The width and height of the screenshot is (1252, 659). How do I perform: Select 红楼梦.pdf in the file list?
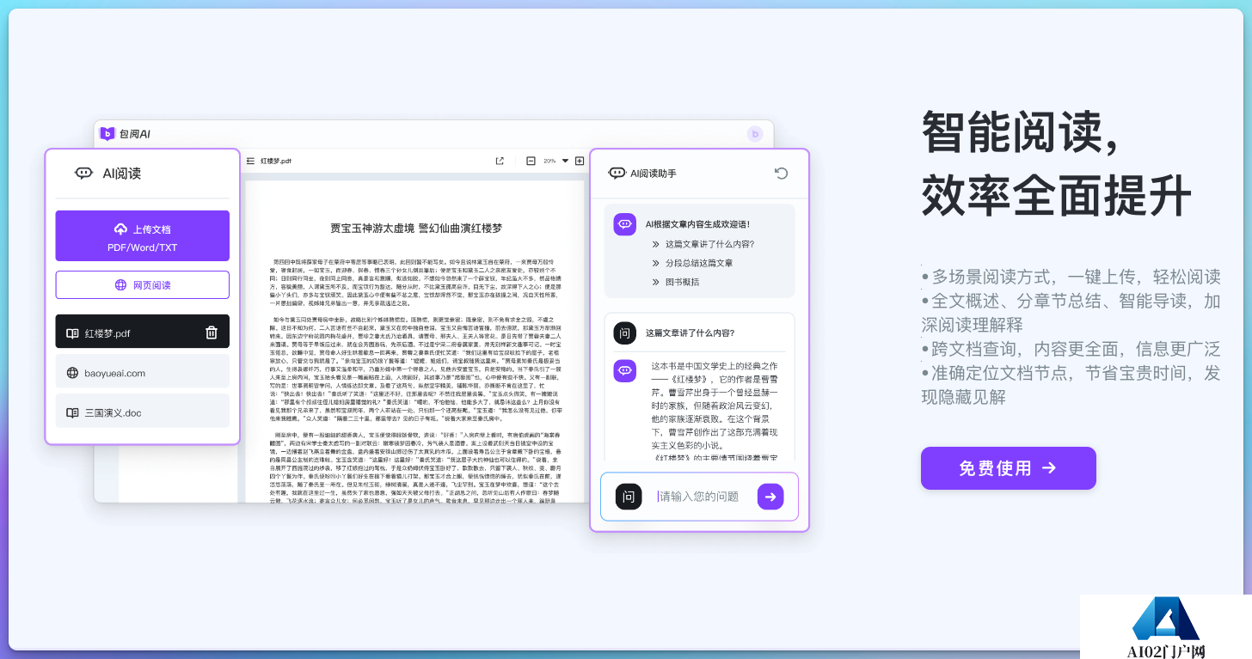tap(143, 332)
